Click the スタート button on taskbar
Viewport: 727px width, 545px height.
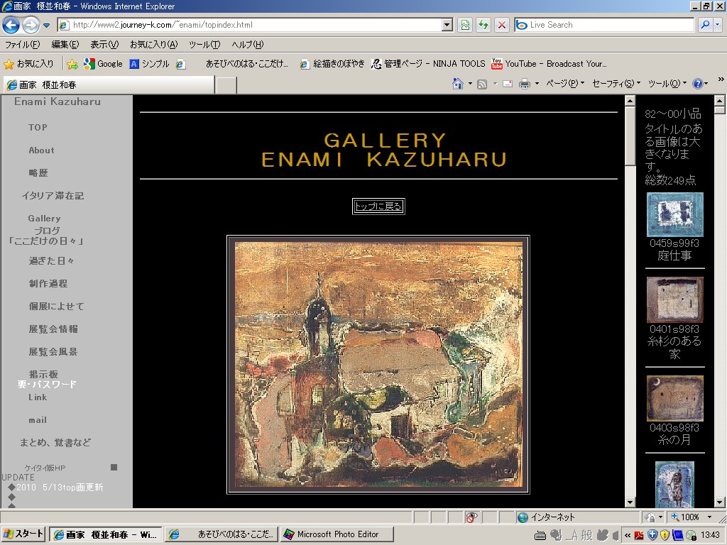pyautogui.click(x=23, y=534)
